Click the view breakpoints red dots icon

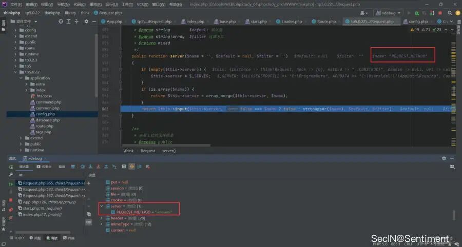[x=11, y=210]
